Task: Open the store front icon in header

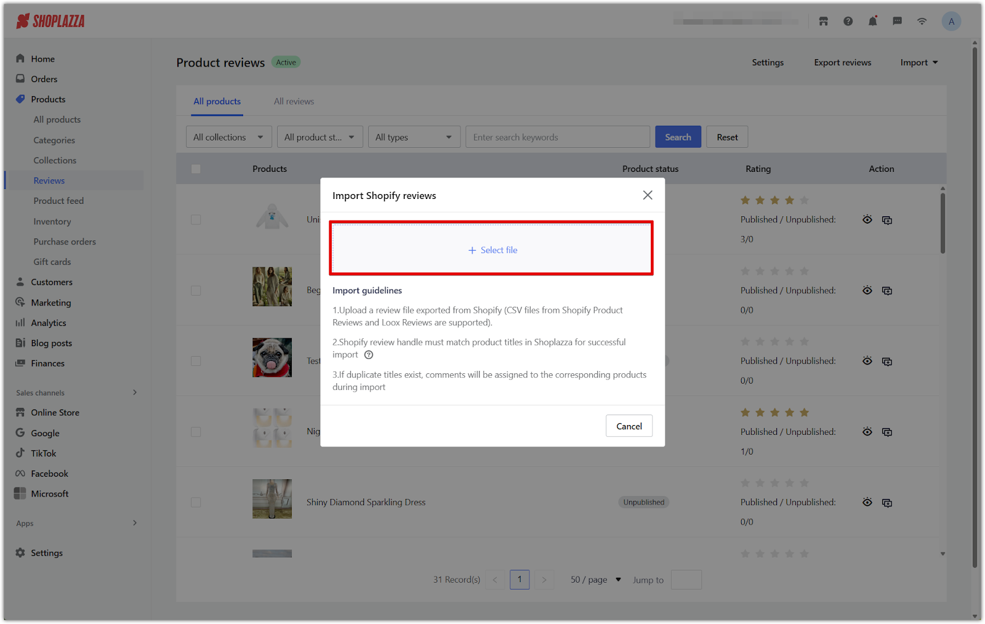Action: (x=823, y=22)
